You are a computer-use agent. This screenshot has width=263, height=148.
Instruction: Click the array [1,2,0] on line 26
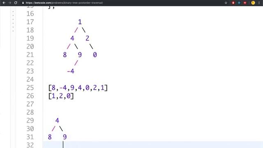pyautogui.click(x=61, y=96)
